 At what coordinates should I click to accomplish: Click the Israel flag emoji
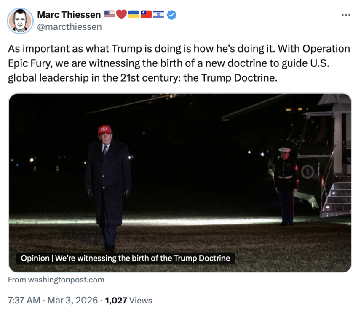(158, 14)
